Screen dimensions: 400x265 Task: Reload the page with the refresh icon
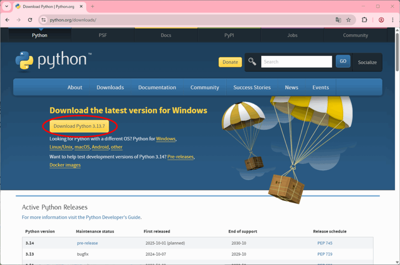click(x=30, y=20)
